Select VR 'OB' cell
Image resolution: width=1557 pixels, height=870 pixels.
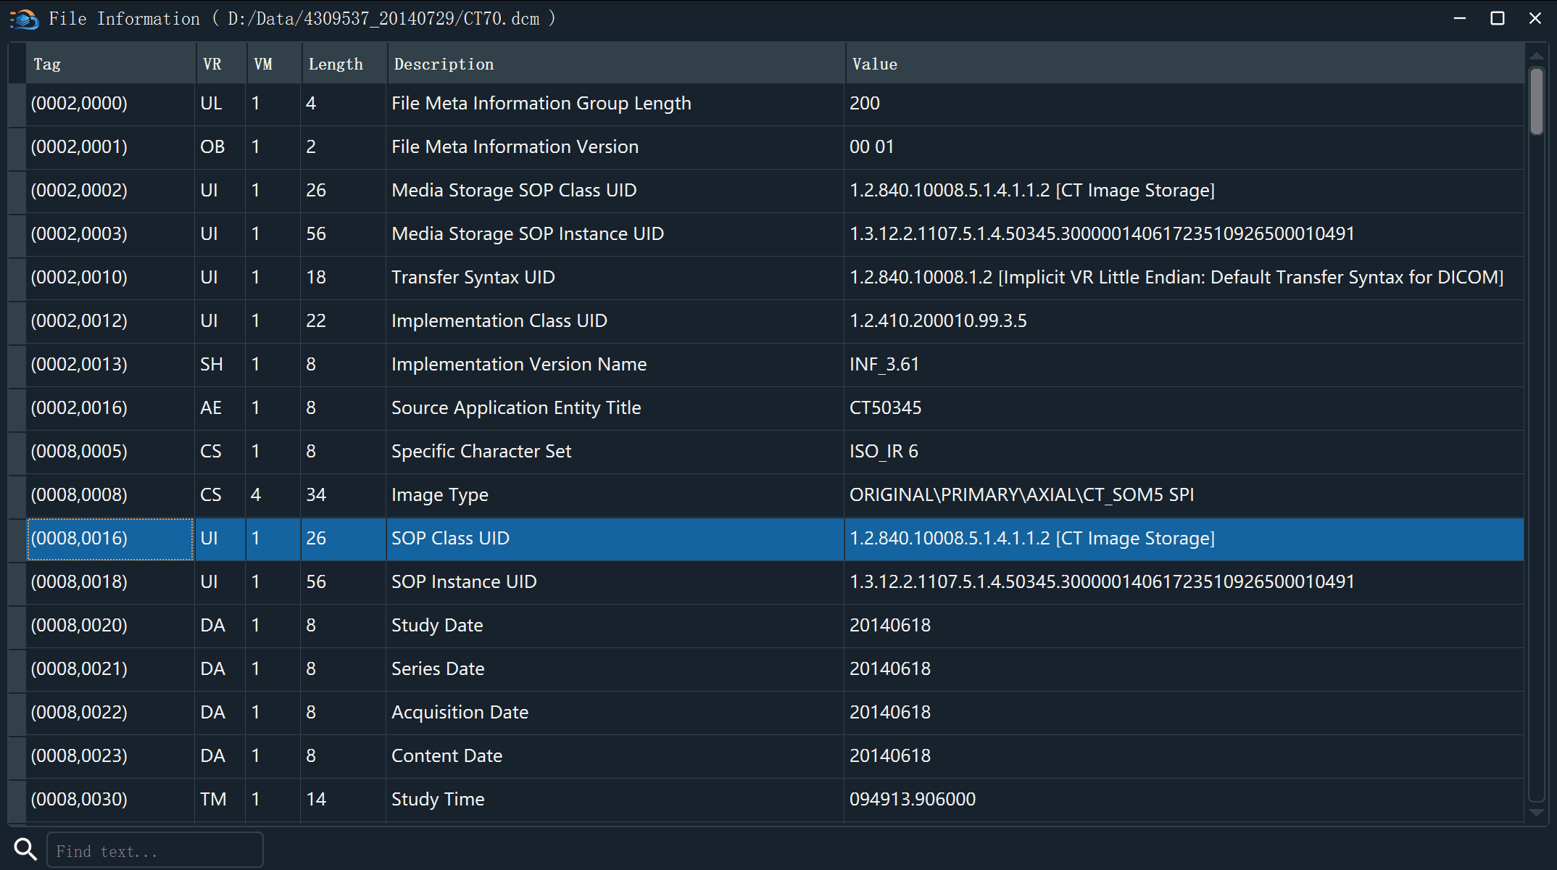(x=220, y=147)
